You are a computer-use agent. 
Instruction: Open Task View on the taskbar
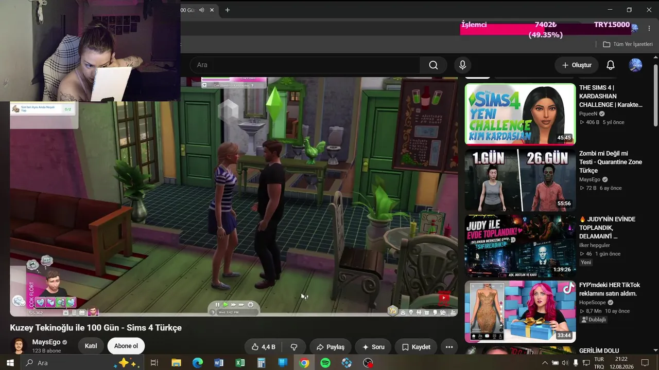154,363
